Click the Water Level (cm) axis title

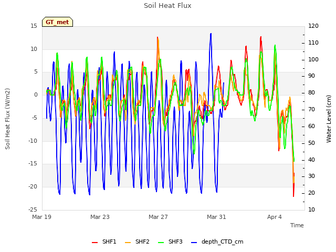pos(329,119)
